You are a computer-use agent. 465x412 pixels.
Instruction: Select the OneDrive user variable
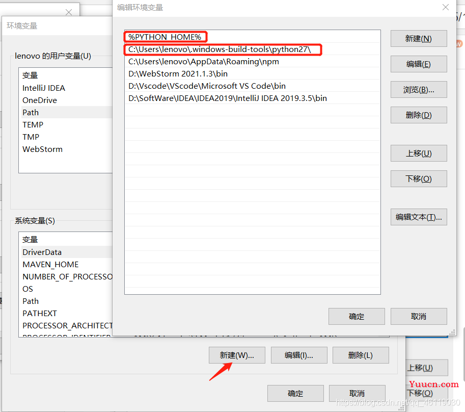tap(66, 100)
